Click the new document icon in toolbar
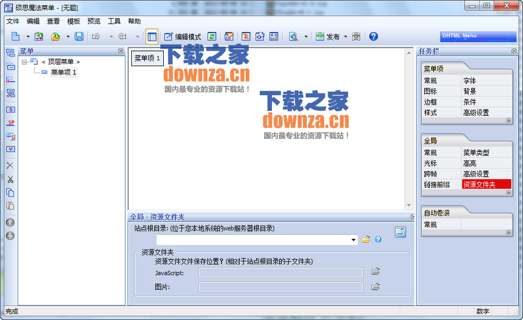The image size is (523, 320). [x=15, y=37]
